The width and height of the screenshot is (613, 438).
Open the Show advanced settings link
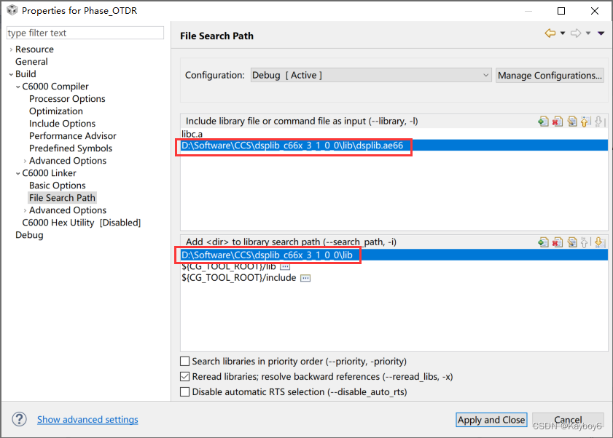(x=87, y=419)
